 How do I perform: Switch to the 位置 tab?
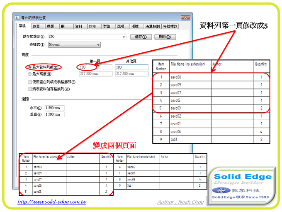click(36, 26)
